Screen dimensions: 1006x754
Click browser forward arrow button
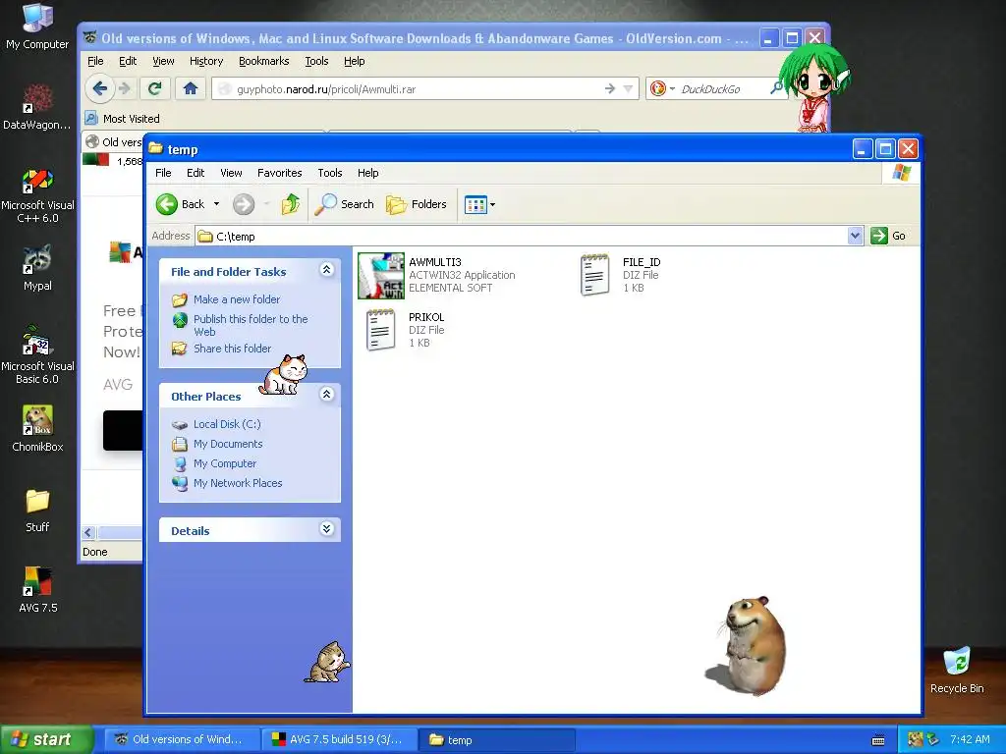tap(125, 88)
